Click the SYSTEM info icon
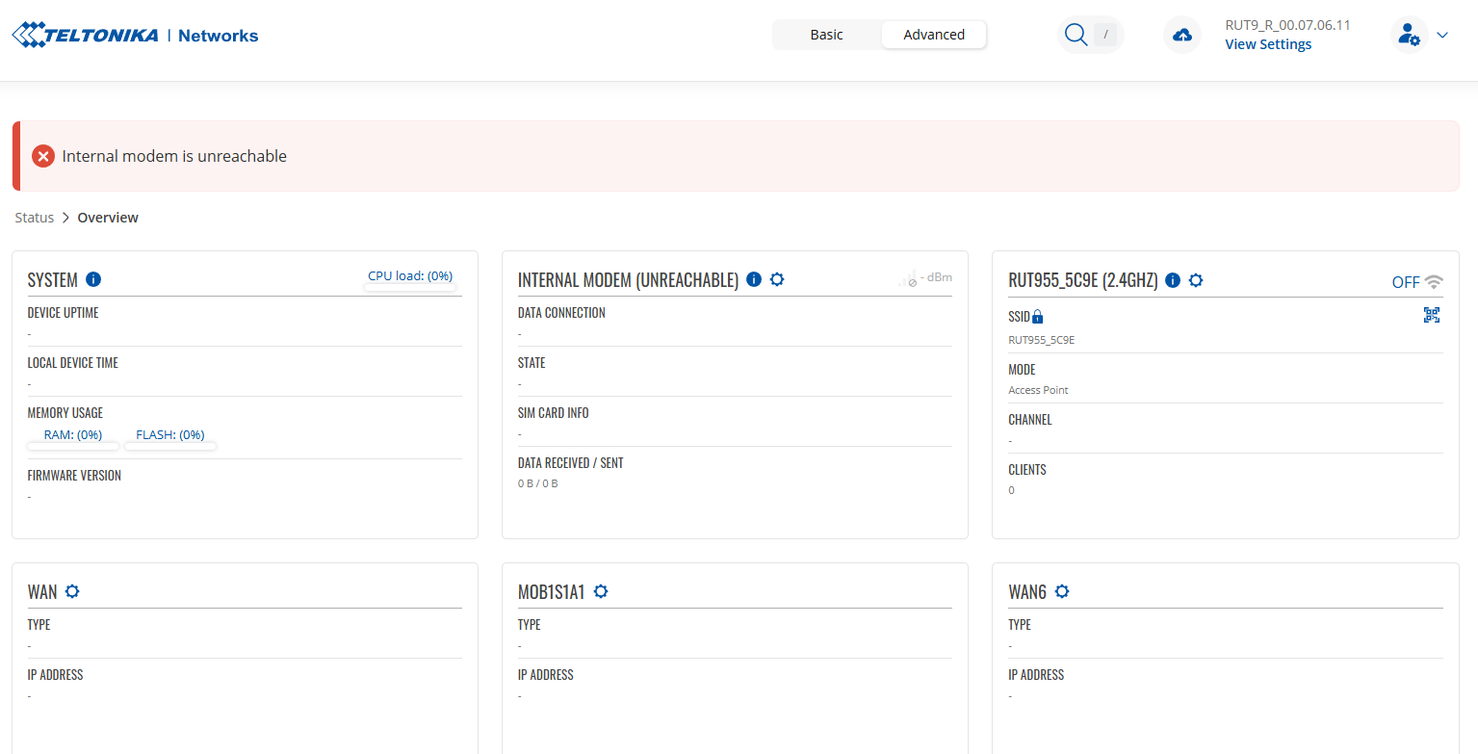The height and width of the screenshot is (754, 1478). [93, 279]
